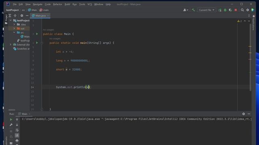Click testProject breadcrumb in navigation bar
Image resolution: width=259 pixels, height=145 pixels.
(x=13, y=10)
